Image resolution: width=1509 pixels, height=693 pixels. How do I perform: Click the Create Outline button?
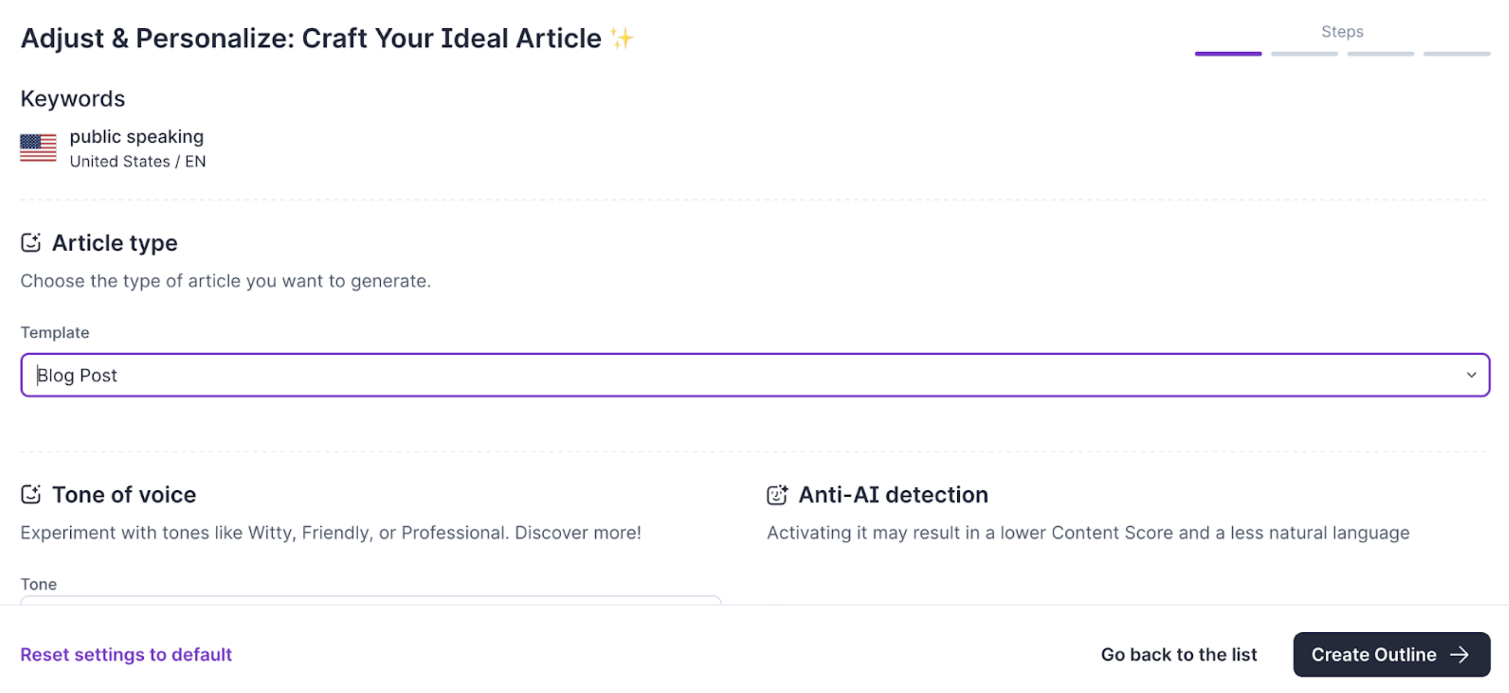click(x=1391, y=654)
